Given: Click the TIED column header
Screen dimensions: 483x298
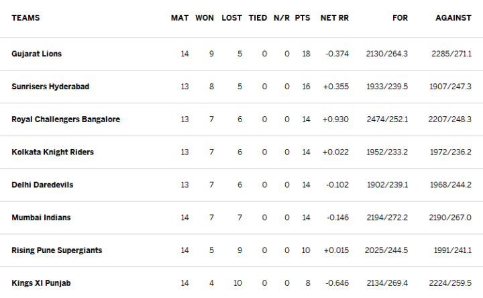Looking at the screenshot, I should (258, 18).
